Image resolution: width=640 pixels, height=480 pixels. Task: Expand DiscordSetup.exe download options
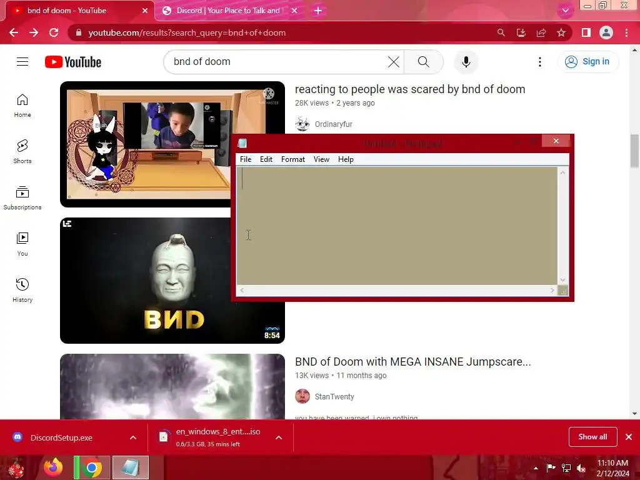[133, 437]
